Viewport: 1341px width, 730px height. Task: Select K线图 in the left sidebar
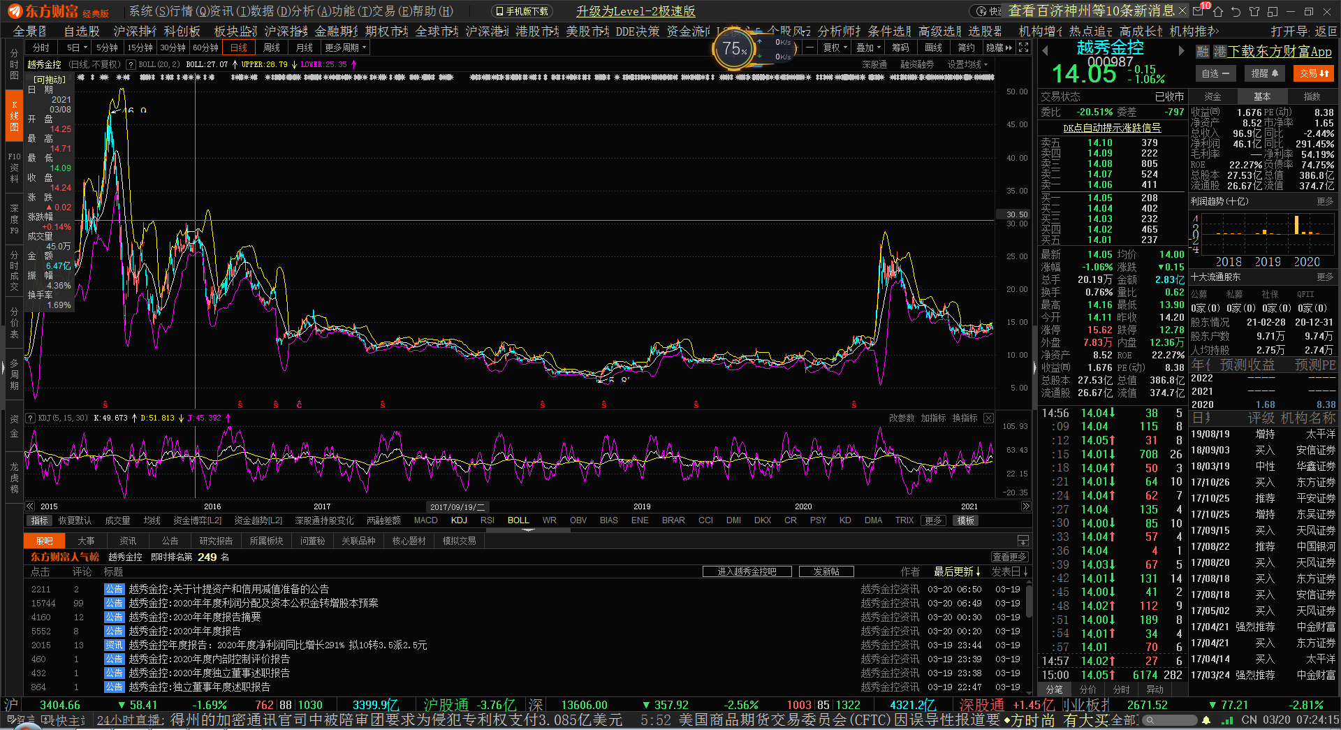[x=14, y=116]
